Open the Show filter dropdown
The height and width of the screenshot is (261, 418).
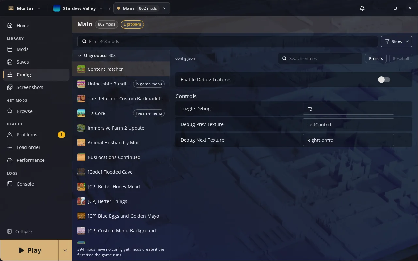click(396, 41)
